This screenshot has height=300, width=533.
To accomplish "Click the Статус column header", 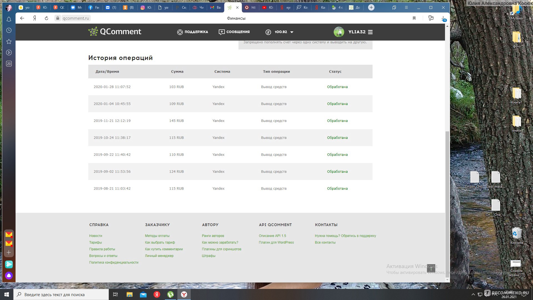I will click(335, 71).
